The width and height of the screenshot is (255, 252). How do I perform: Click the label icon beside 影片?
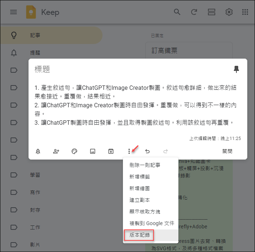[14, 245]
